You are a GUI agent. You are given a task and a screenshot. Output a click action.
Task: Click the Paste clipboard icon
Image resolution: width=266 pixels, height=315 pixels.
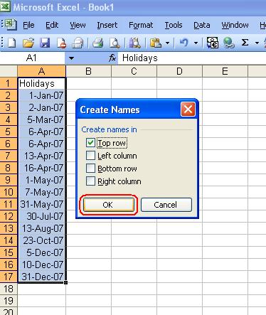[156, 43]
